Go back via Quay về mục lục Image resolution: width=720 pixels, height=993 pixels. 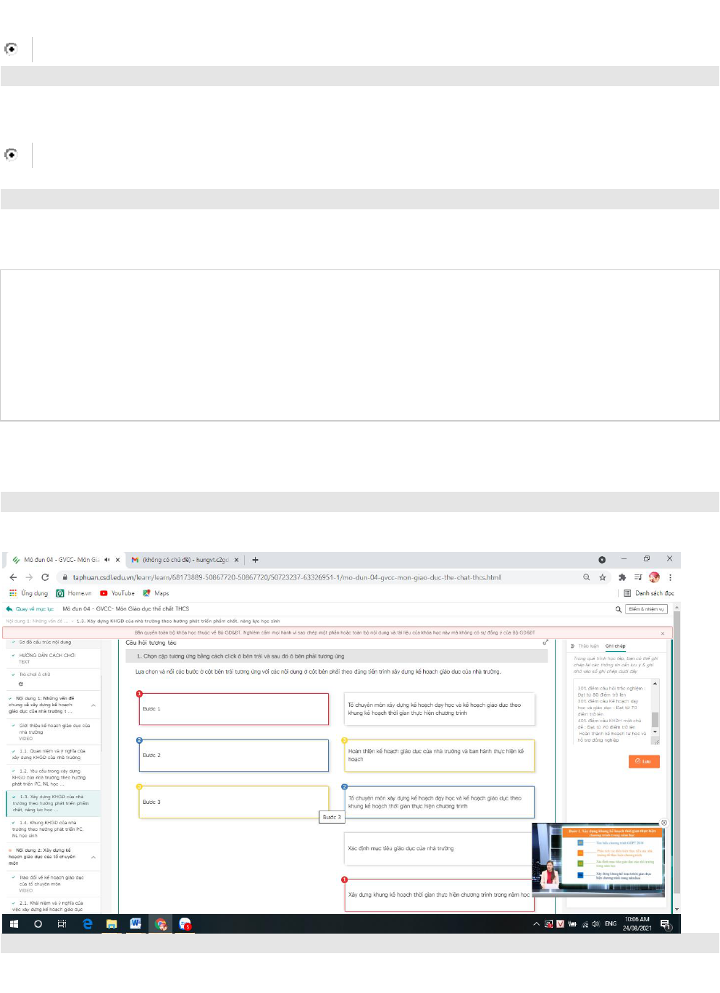pyautogui.click(x=30, y=609)
